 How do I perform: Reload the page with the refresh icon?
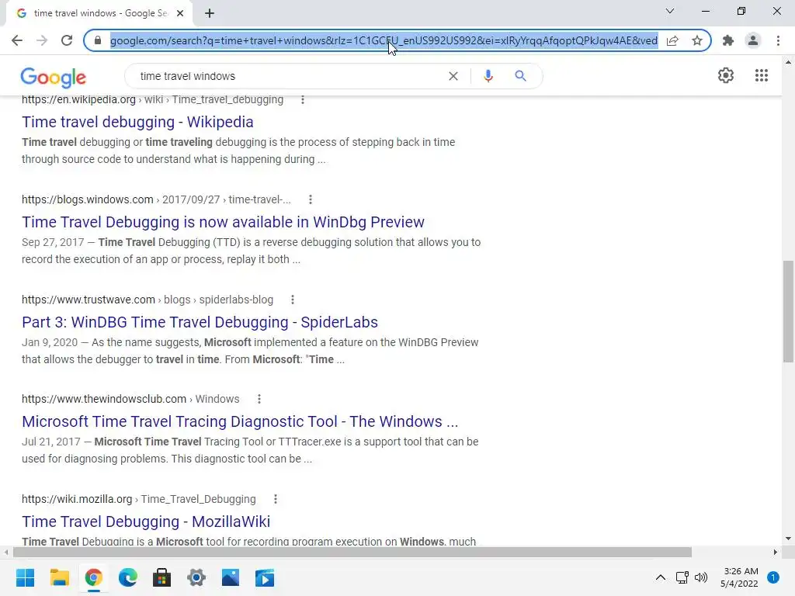67,40
